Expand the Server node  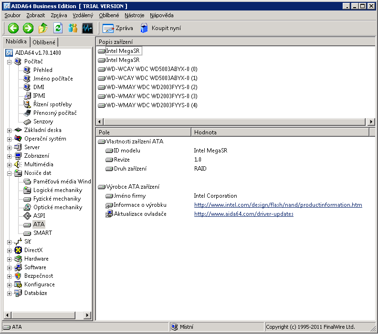click(x=9, y=148)
